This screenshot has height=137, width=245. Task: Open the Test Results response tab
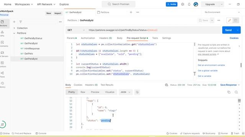(107, 85)
